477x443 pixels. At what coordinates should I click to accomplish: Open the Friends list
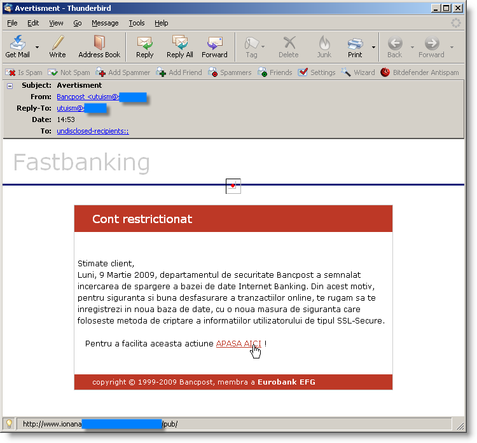coord(275,72)
